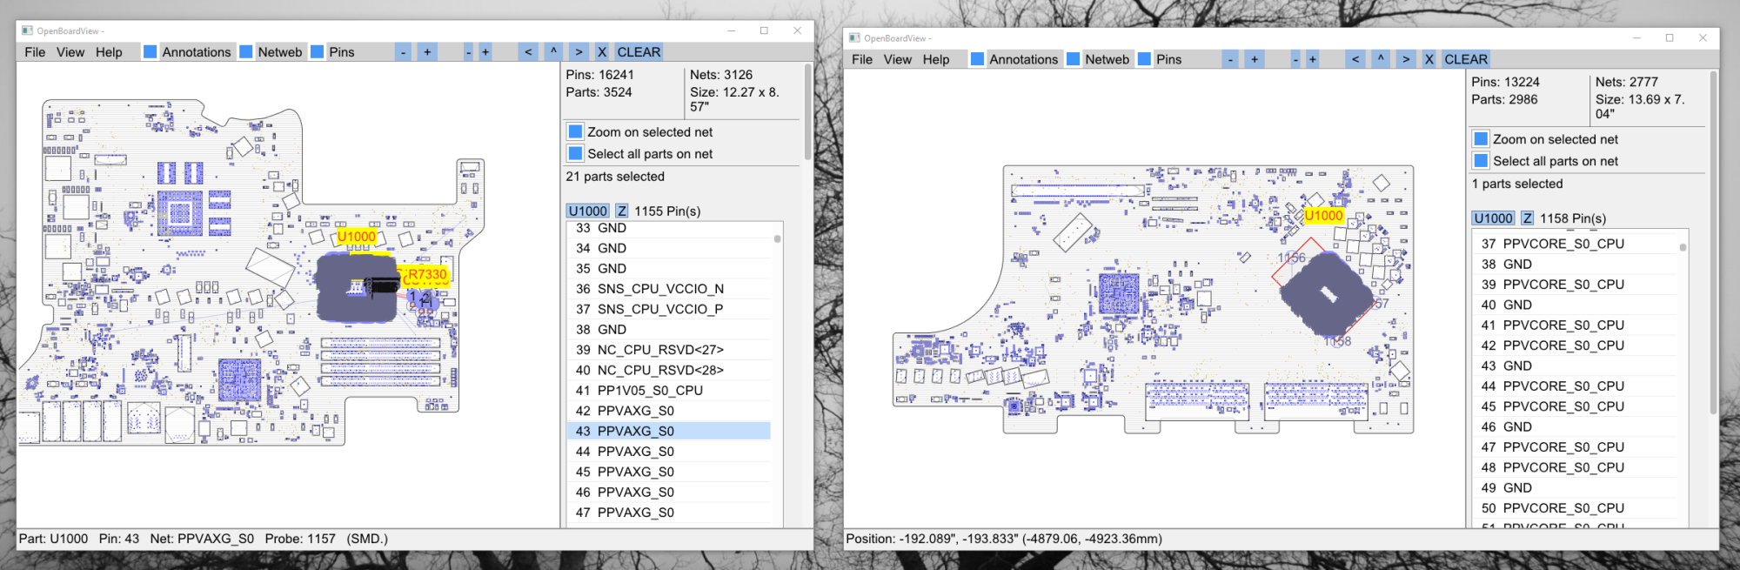
Task: Enable 'Zoom on selected net' in left window
Action: click(575, 132)
